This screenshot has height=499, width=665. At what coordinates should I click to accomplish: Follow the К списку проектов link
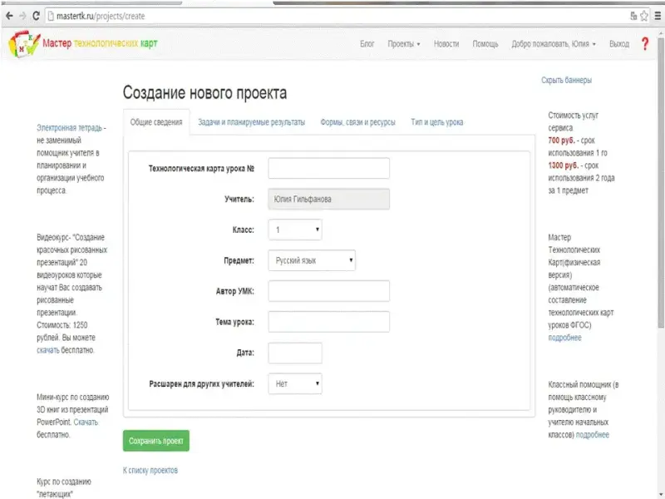tap(150, 470)
